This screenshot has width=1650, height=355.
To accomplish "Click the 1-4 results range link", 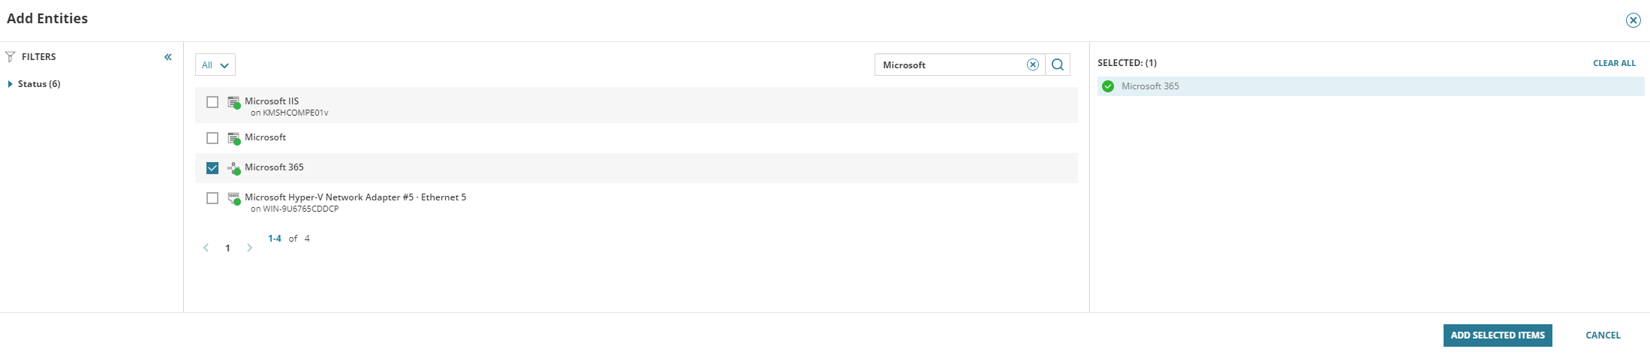I will (x=275, y=239).
